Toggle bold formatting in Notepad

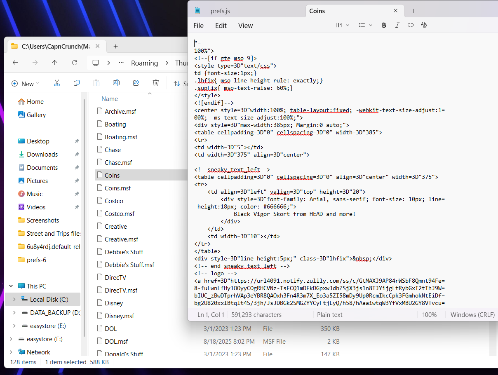(x=384, y=25)
